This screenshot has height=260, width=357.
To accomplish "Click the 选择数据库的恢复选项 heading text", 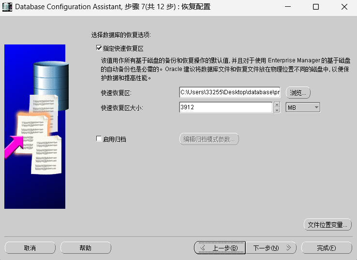I will (121, 35).
